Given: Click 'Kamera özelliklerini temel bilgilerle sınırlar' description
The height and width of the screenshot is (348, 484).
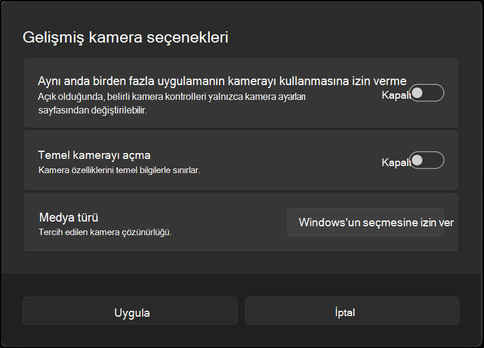Looking at the screenshot, I should pos(119,170).
